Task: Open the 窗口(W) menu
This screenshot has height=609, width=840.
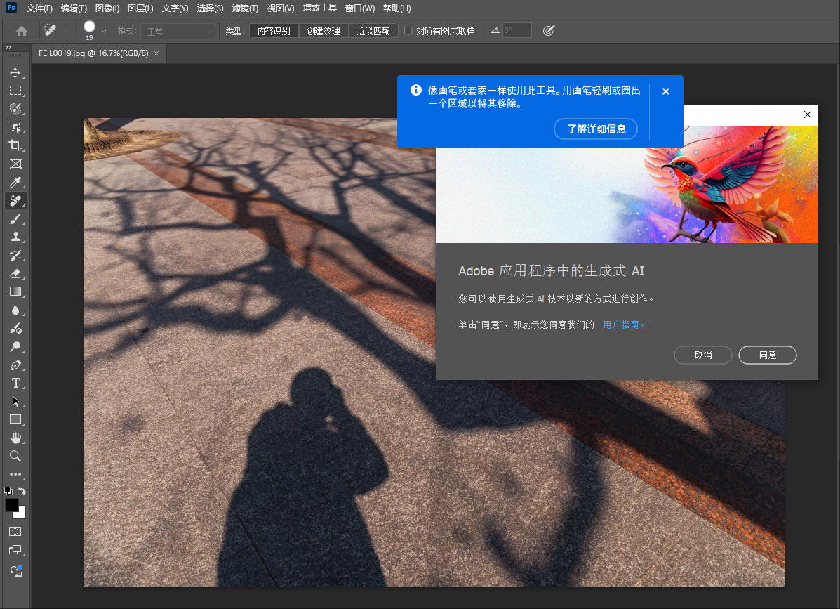Action: click(x=359, y=8)
